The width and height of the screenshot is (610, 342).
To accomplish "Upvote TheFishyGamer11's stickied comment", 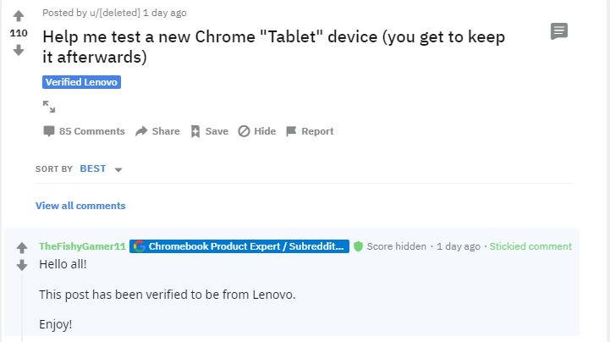I will tap(22, 247).
